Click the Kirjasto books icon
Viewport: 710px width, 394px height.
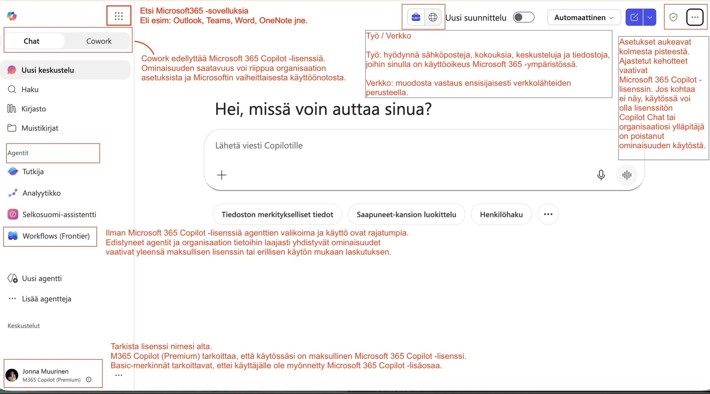[x=12, y=109]
